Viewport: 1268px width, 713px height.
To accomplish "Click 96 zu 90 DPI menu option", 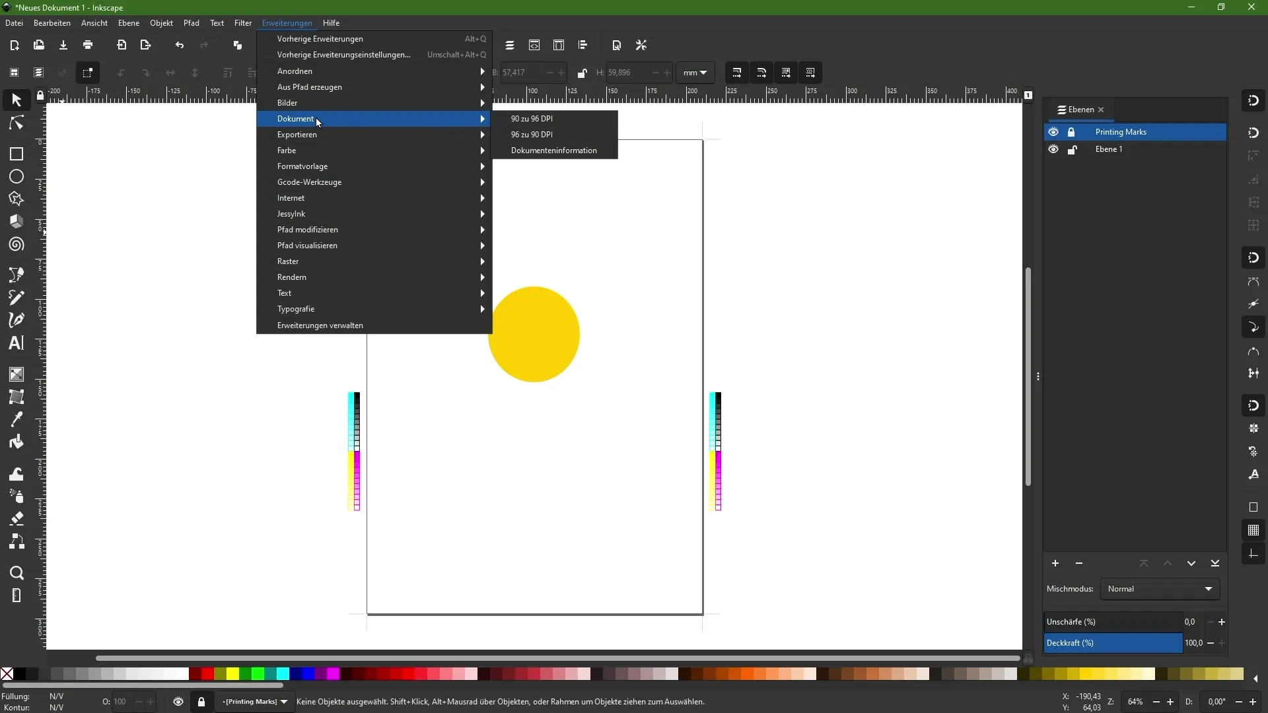I will tap(532, 134).
